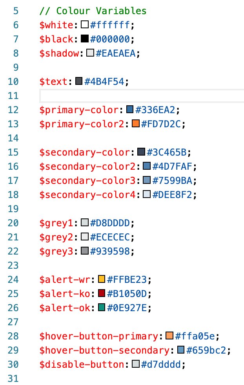Click the $secondary-color2 variable name
Viewport: 244px width, 385px height.
click(x=87, y=167)
